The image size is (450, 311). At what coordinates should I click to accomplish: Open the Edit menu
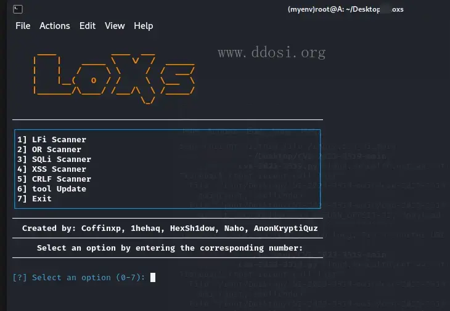pos(88,26)
